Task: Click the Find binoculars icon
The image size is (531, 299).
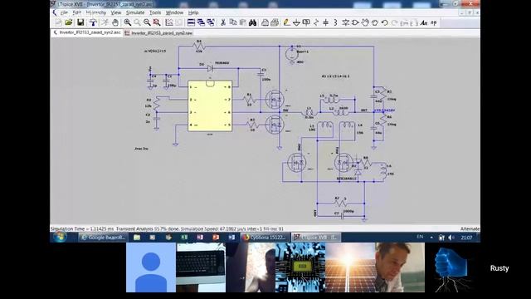Action: pyautogui.click(x=252, y=22)
